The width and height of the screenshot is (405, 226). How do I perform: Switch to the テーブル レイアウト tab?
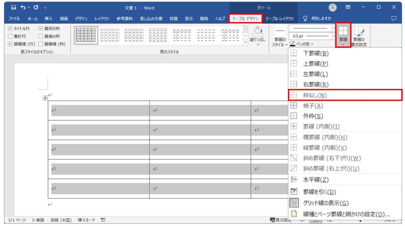[x=280, y=19]
